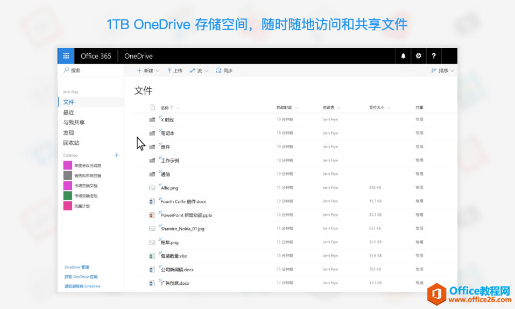
Task: Click the Excel icon of 包装数量.xlsx
Action: pyautogui.click(x=152, y=256)
